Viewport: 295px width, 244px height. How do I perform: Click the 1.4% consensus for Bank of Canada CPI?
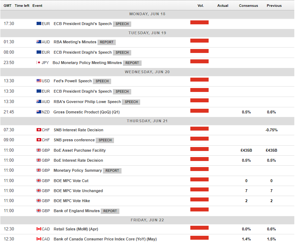pyautogui.click(x=246, y=239)
